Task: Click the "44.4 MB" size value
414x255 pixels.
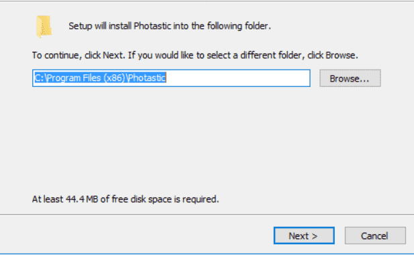Action: point(82,199)
